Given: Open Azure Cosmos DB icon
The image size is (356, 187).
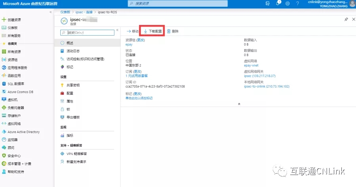Looking at the screenshot, I should [x=4, y=92].
